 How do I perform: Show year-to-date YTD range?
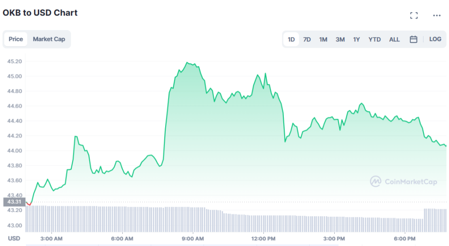click(x=374, y=40)
